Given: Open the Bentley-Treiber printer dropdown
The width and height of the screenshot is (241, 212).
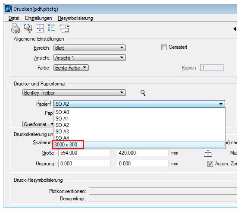Looking at the screenshot, I should (74, 93).
